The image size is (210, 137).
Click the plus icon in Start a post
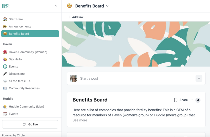pos(199,78)
